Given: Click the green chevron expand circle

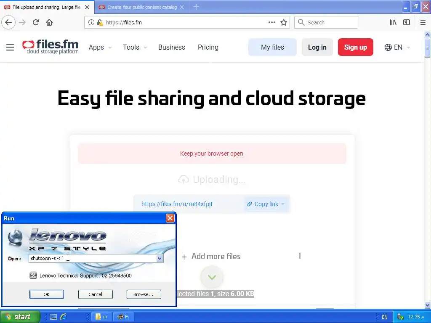Looking at the screenshot, I should (212, 277).
